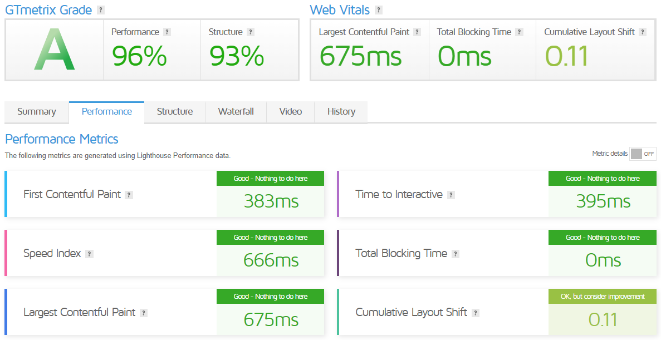This screenshot has height=340, width=661.
Task: Click help icon beside GTmetrix Grade heading
Action: [100, 10]
